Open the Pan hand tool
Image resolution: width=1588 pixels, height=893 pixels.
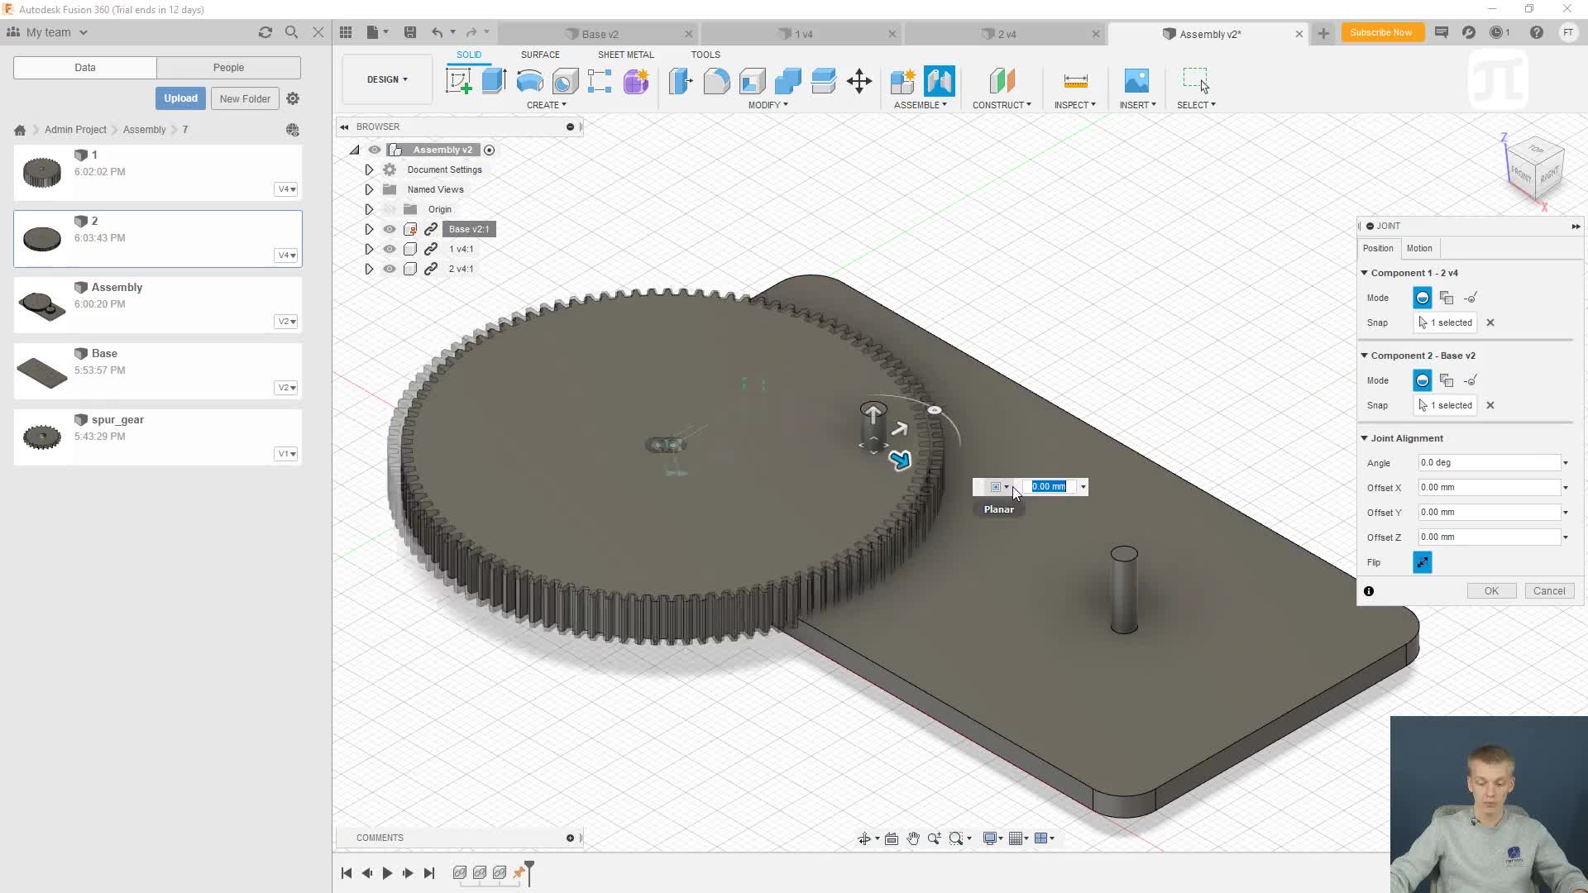point(913,838)
